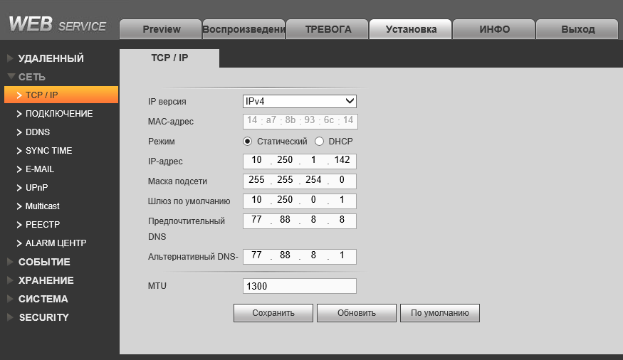
Task: Click the Обновить button
Action: click(357, 313)
